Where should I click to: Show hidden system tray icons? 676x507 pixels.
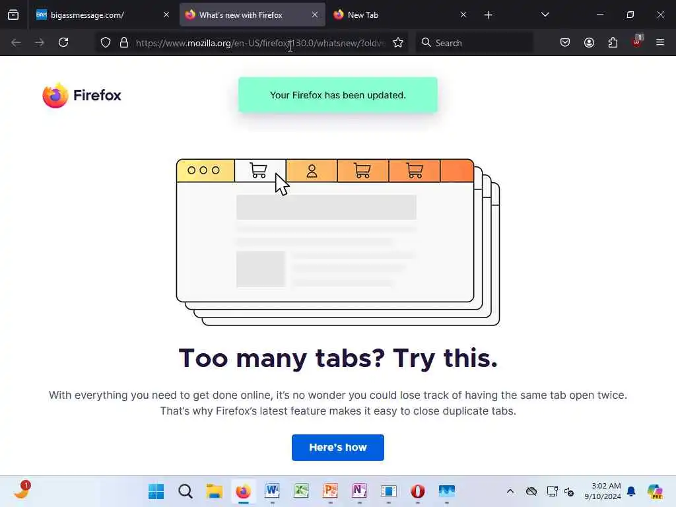pyautogui.click(x=510, y=491)
